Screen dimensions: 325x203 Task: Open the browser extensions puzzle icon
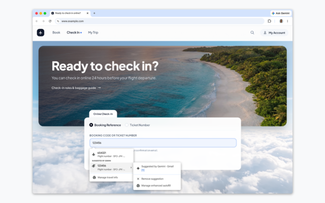click(269, 21)
